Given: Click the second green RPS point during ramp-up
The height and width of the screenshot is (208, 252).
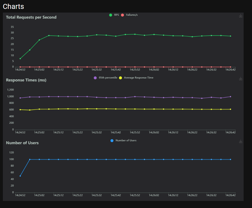Looking at the screenshot, I should (x=30, y=50).
